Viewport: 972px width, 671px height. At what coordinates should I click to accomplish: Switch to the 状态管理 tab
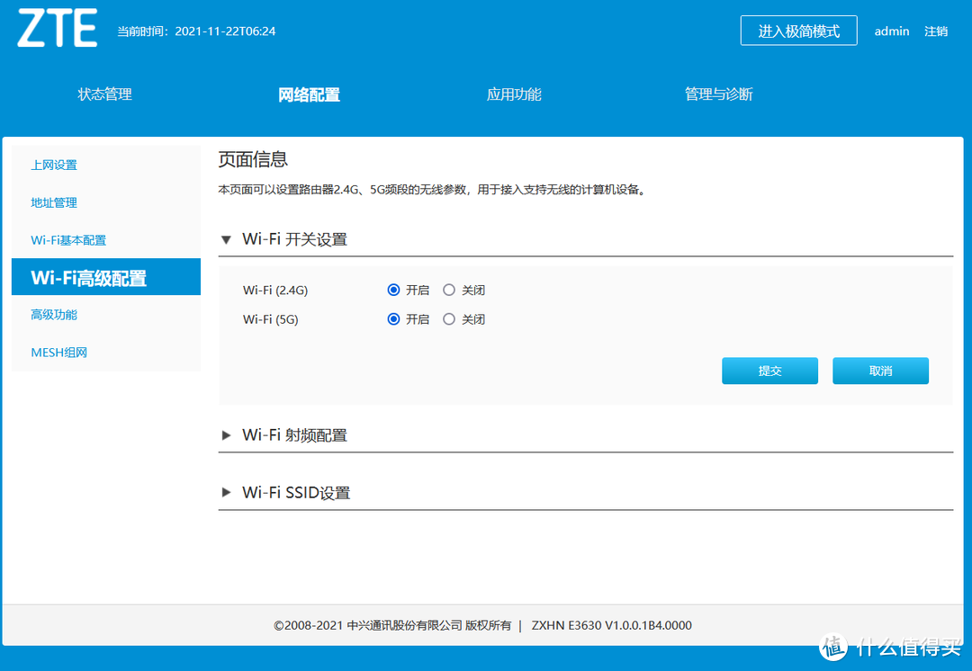click(x=104, y=94)
